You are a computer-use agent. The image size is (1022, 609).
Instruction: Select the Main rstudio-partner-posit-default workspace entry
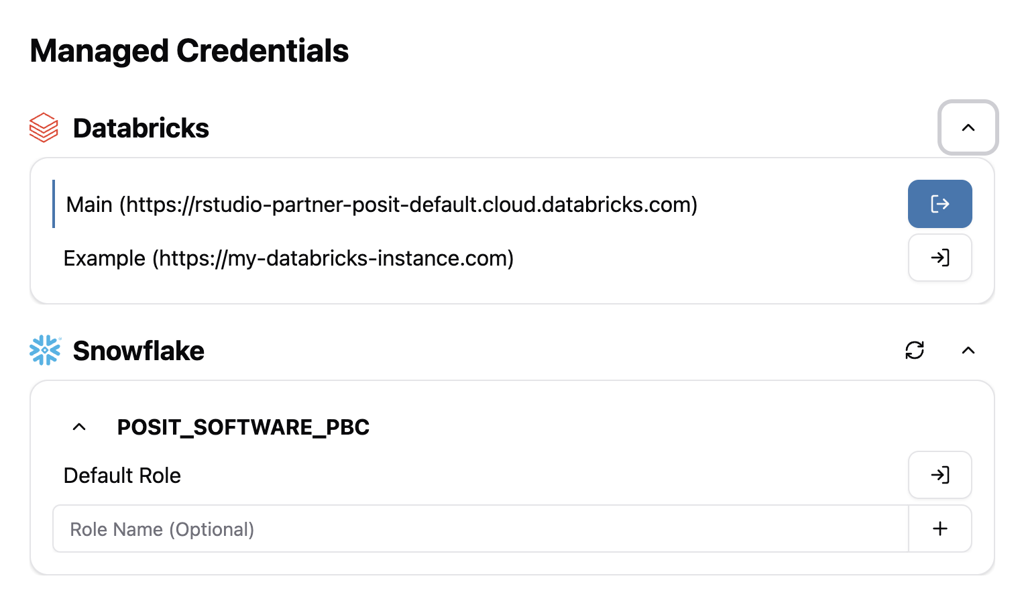tap(382, 204)
